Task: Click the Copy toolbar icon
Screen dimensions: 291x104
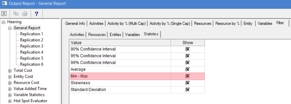Action: tap(16, 14)
